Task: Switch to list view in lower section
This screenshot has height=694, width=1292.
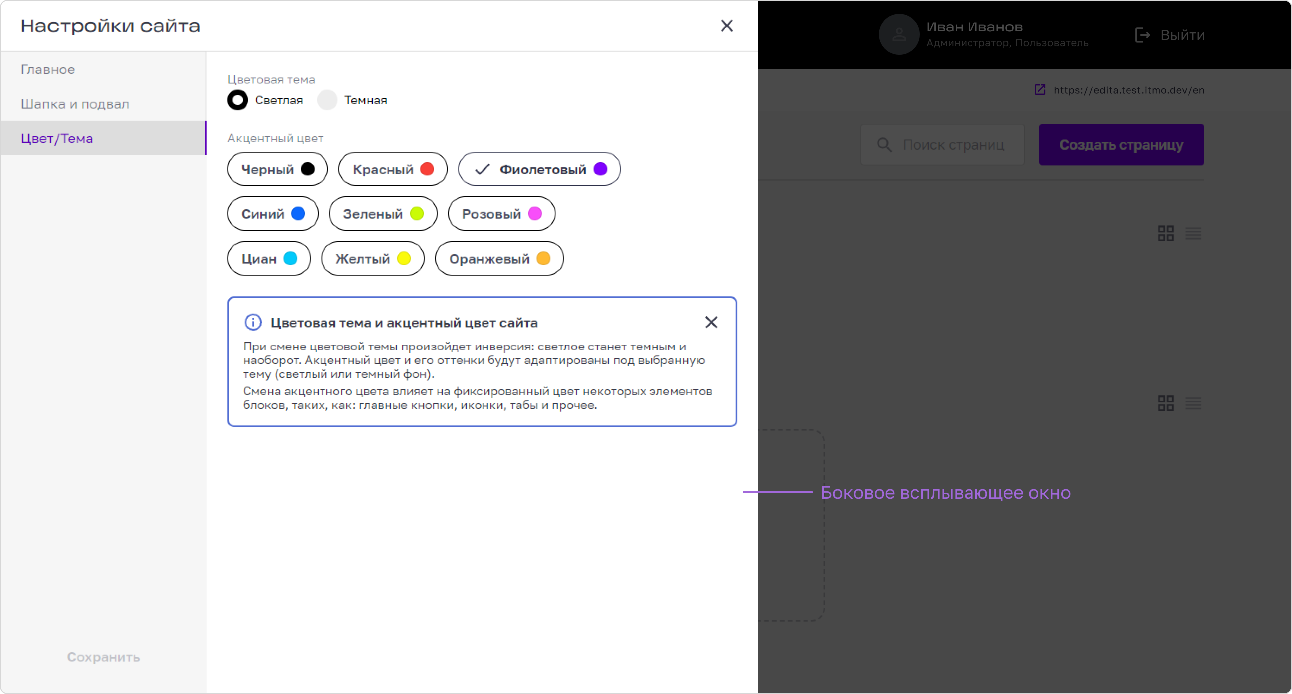Action: tap(1193, 403)
